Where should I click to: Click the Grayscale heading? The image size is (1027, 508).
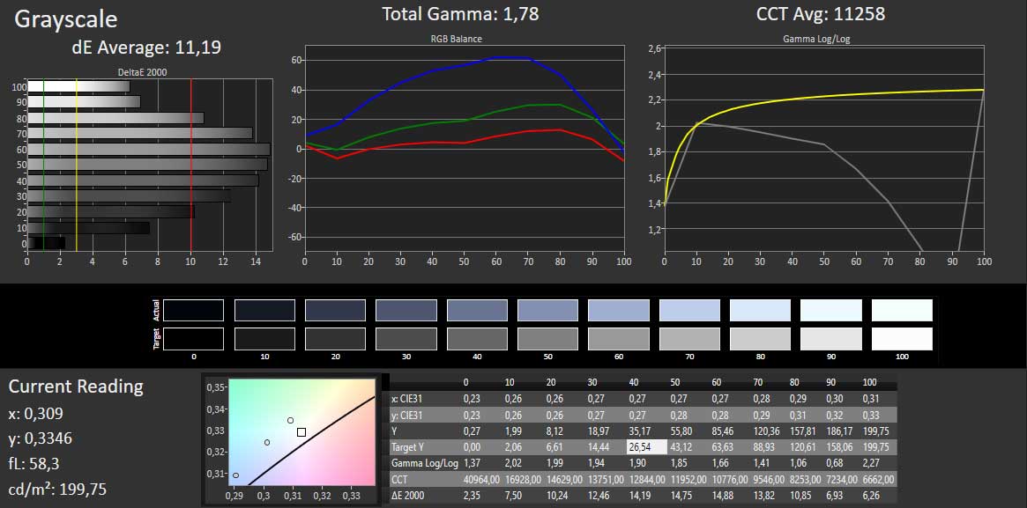coord(66,18)
